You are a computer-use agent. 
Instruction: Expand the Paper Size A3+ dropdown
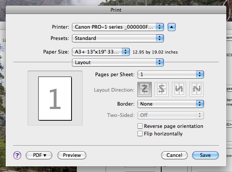[101, 52]
